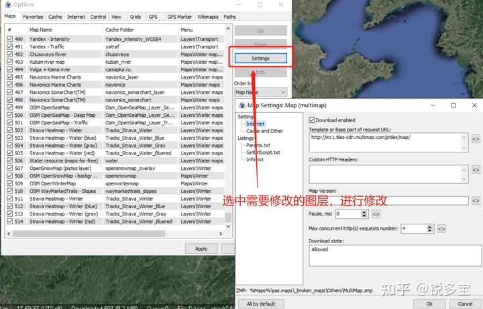The width and height of the screenshot is (483, 309).
Task: Toggle checkbox for 499 OSM OpenSeaMap
Action: [9, 107]
